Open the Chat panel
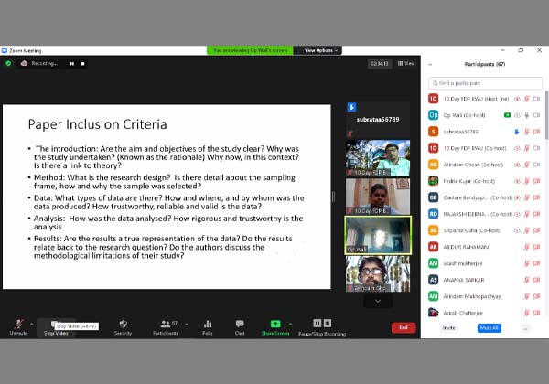This screenshot has height=384, width=549. [x=240, y=324]
